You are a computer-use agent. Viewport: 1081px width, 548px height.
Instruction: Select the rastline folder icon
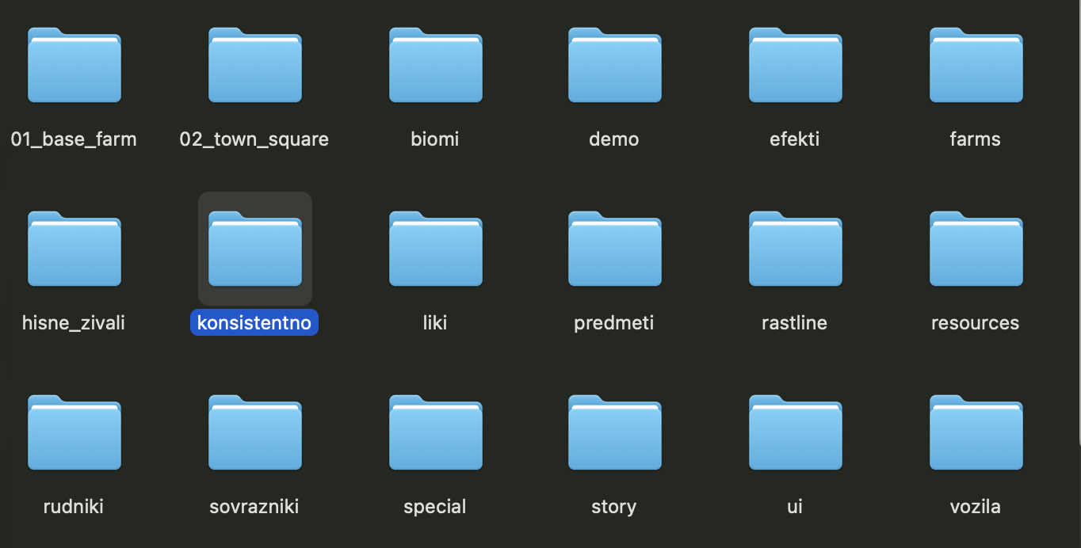pyautogui.click(x=795, y=249)
